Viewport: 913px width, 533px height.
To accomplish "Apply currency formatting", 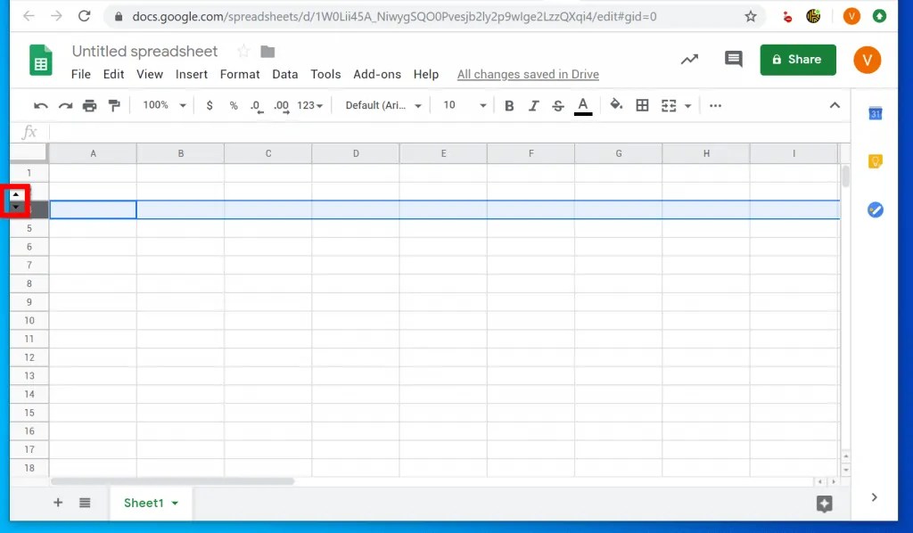I will click(x=210, y=105).
